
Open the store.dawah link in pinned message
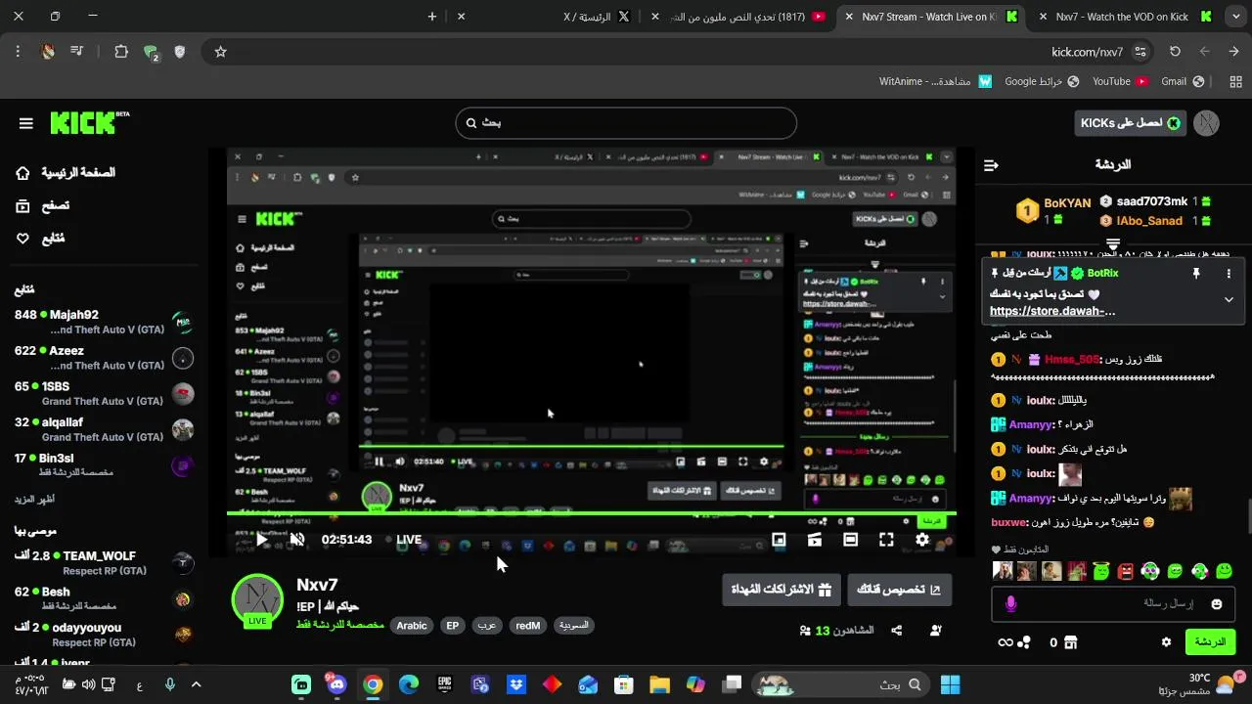tap(1052, 311)
